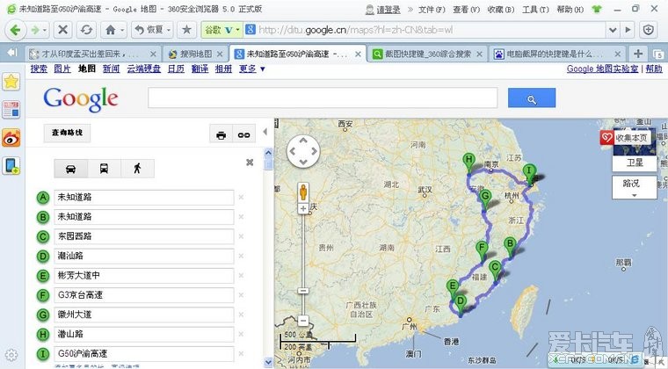Viewport: 668px width, 369px height.
Task: Click waypoint C field 东园西路
Action: 144,236
